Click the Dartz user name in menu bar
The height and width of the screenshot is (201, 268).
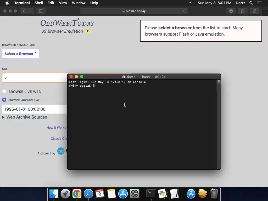[241, 3]
